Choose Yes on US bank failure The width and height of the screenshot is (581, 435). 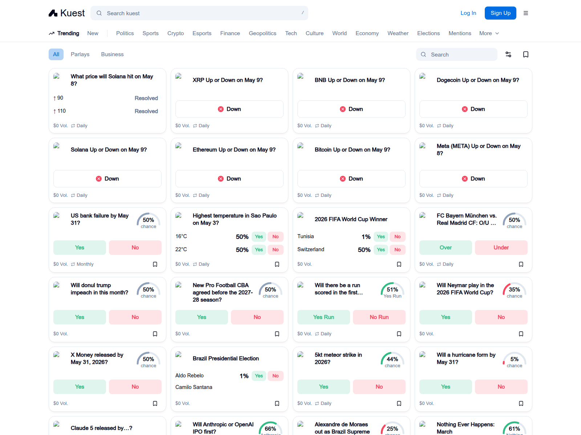pyautogui.click(x=80, y=248)
